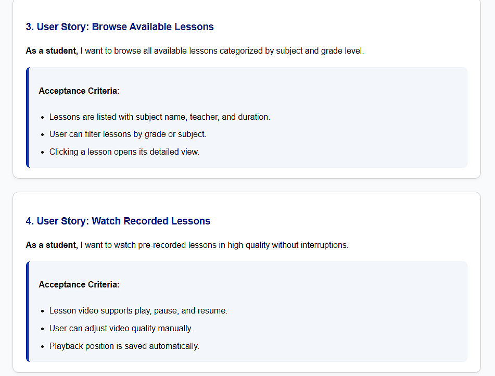Click "User can filter lessons by grade" criterion
Image resolution: width=495 pixels, height=376 pixels.
click(x=128, y=134)
